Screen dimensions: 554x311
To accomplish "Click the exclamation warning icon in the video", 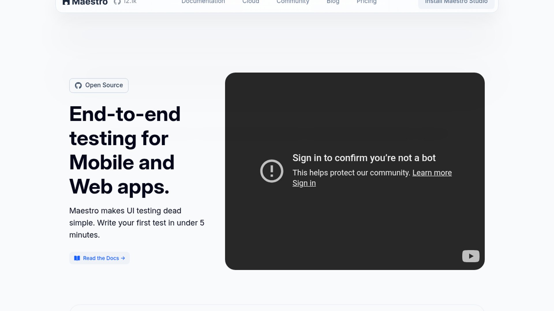I will 272,171.
